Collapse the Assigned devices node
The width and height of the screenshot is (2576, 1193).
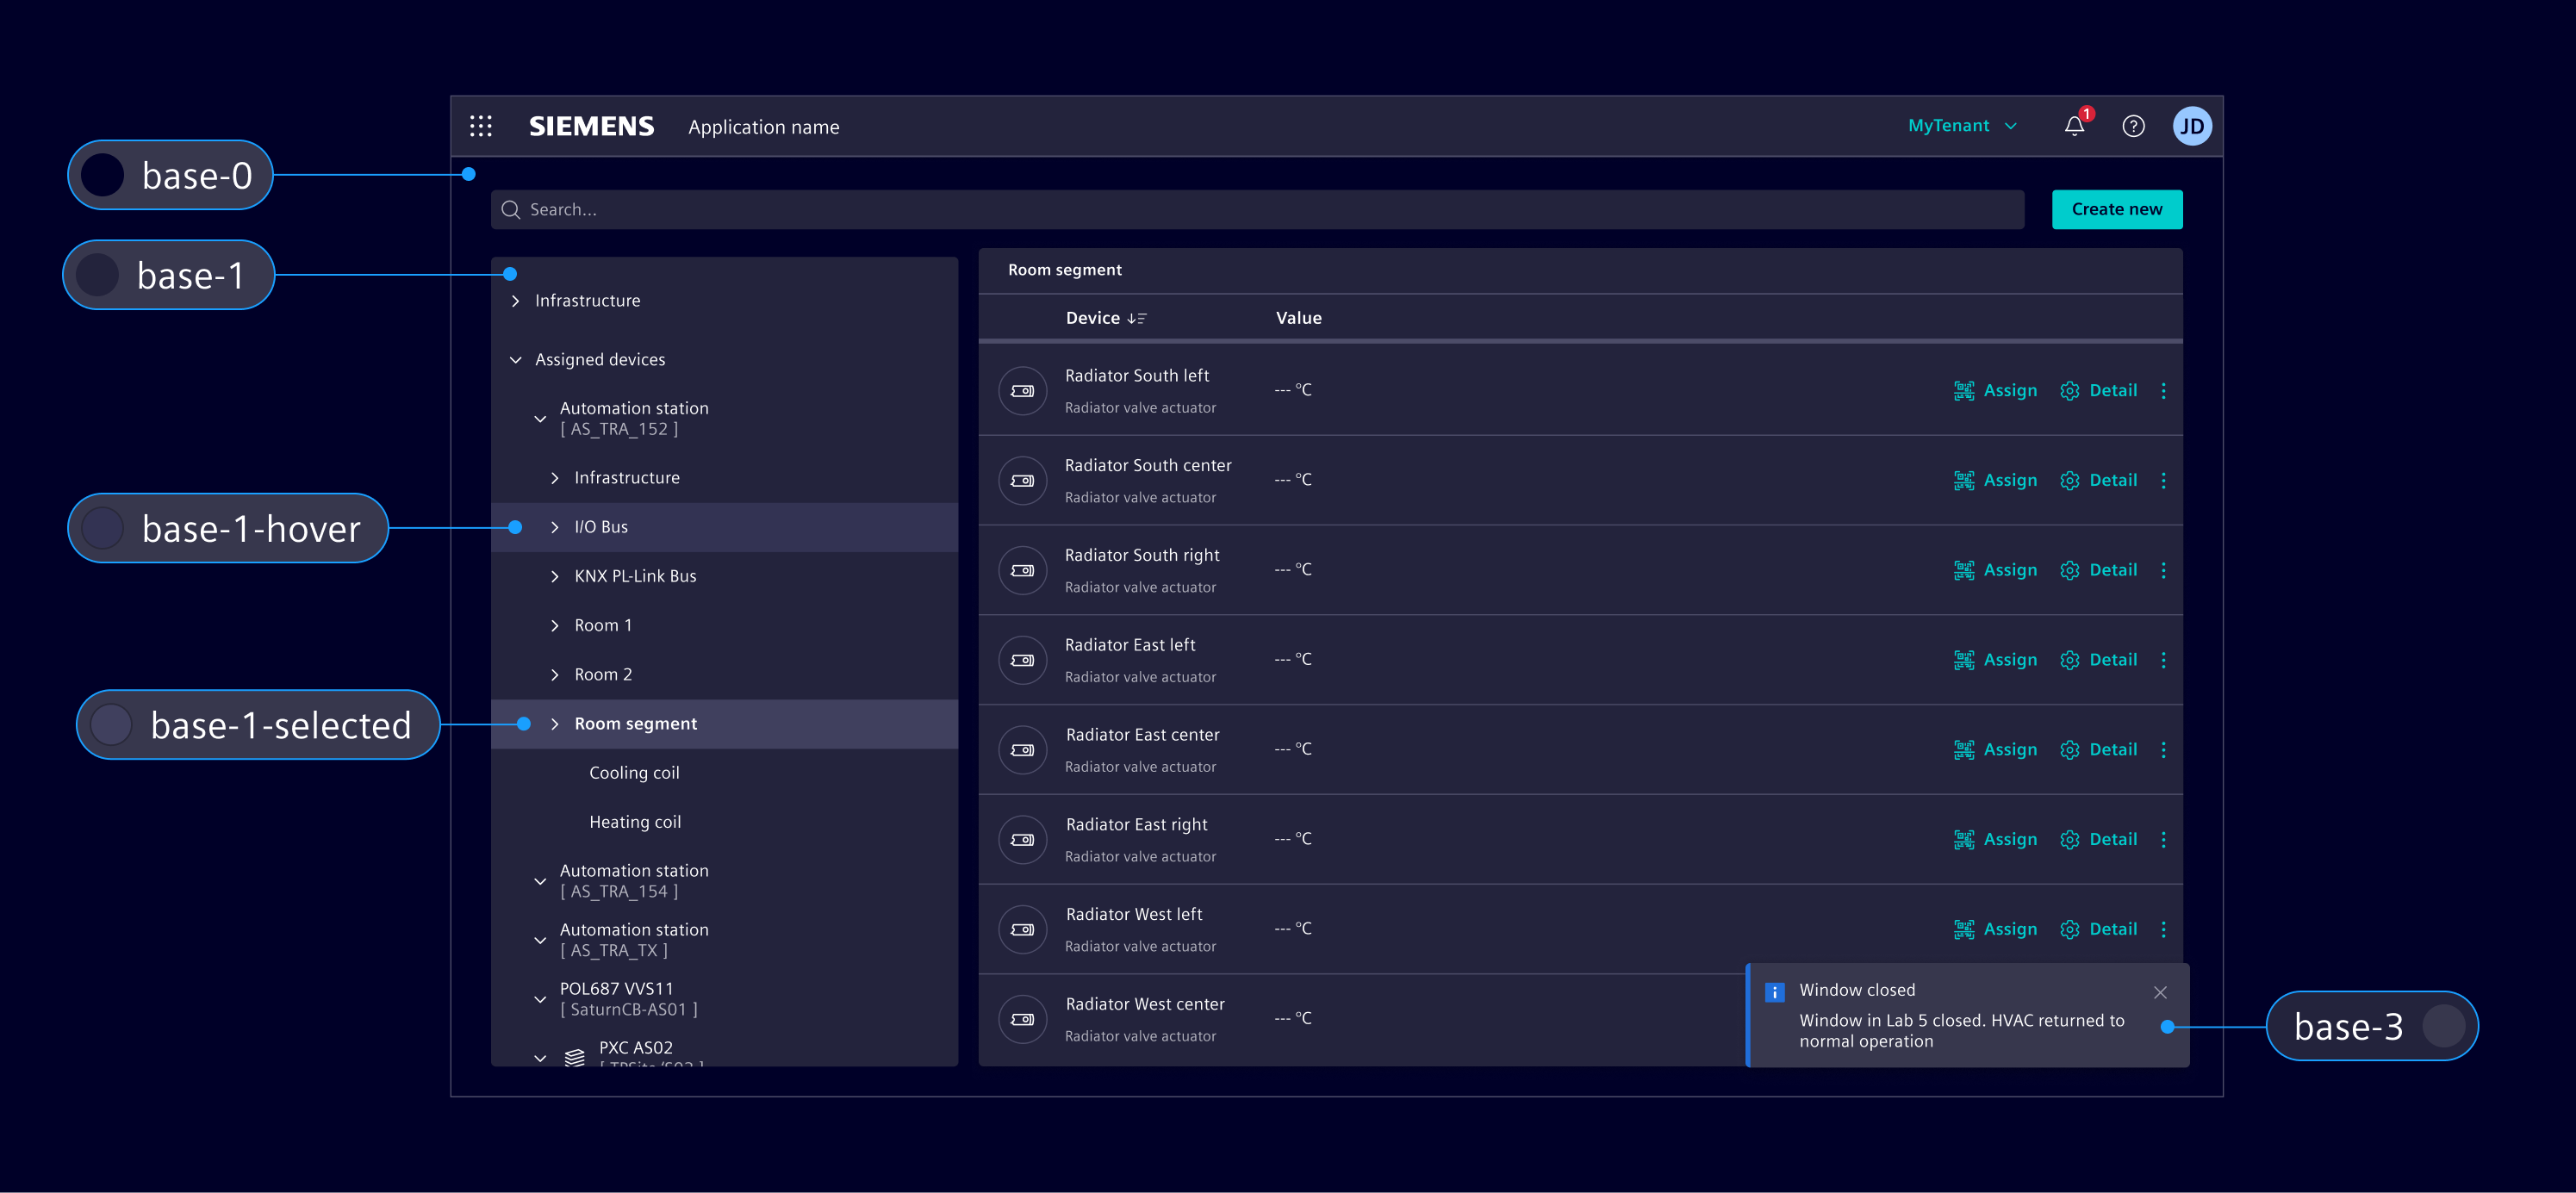tap(515, 360)
